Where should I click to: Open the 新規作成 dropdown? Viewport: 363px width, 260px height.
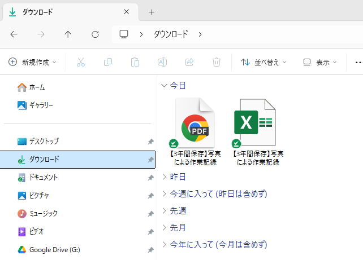pos(33,62)
